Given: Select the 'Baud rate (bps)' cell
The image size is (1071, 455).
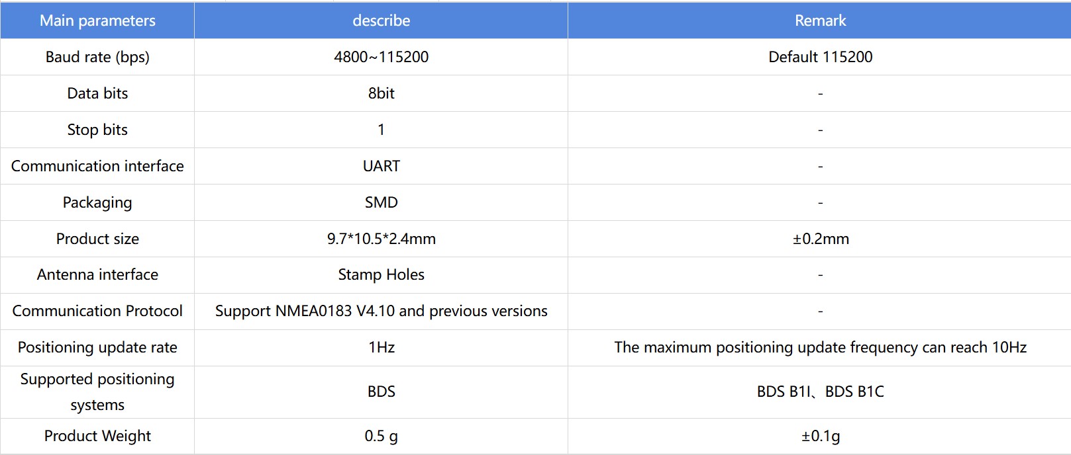Looking at the screenshot, I should tap(97, 57).
